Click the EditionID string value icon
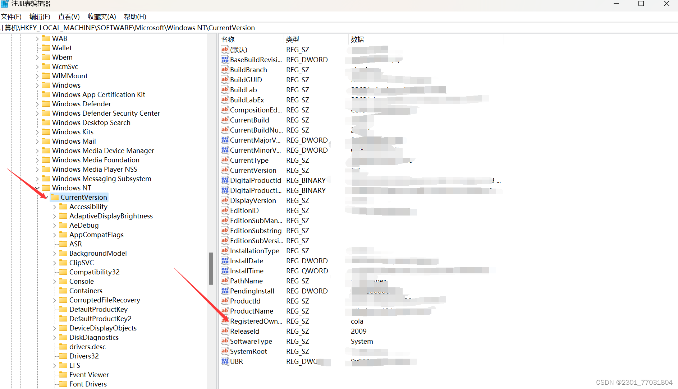Image resolution: width=678 pixels, height=389 pixels. 225,210
